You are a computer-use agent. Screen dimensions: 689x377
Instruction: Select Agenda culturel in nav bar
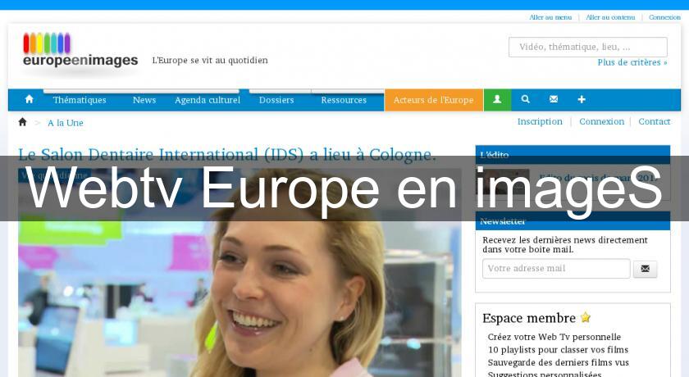pyautogui.click(x=208, y=100)
